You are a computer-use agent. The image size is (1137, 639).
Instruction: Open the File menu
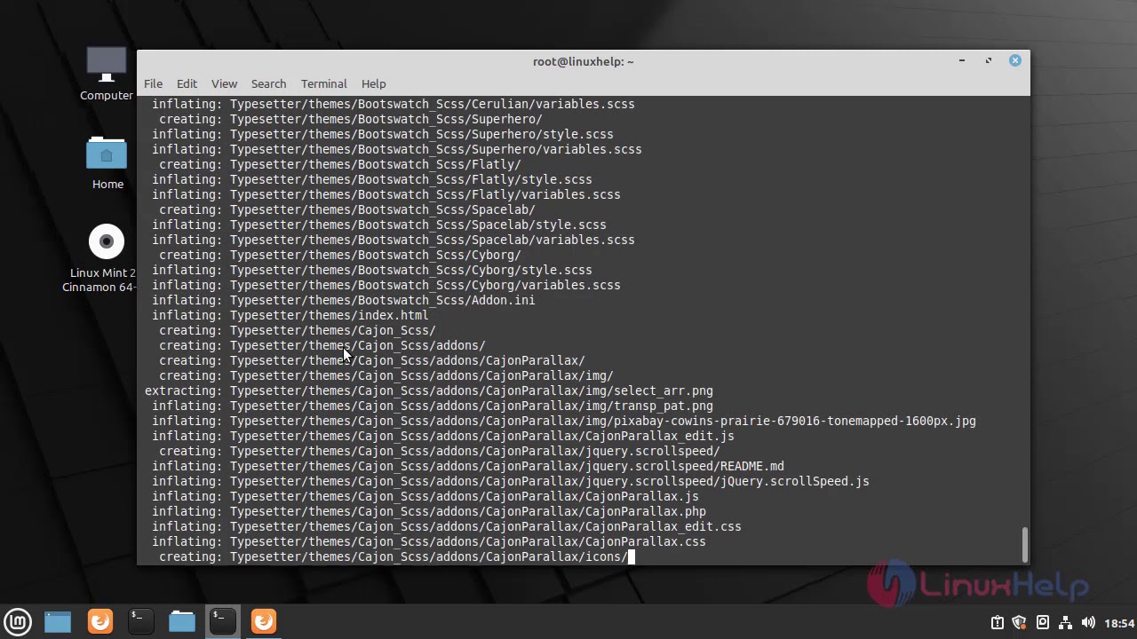point(153,83)
